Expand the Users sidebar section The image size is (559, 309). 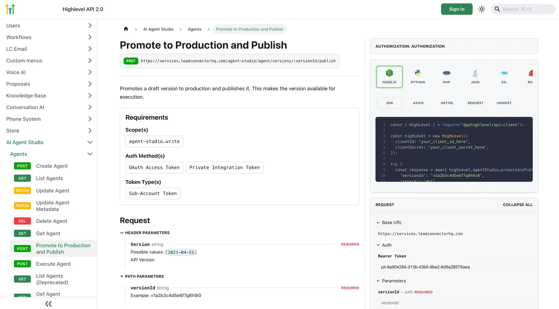click(x=90, y=25)
